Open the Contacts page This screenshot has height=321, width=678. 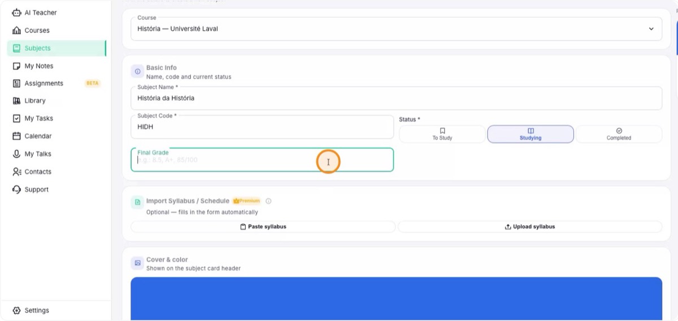pyautogui.click(x=56, y=172)
